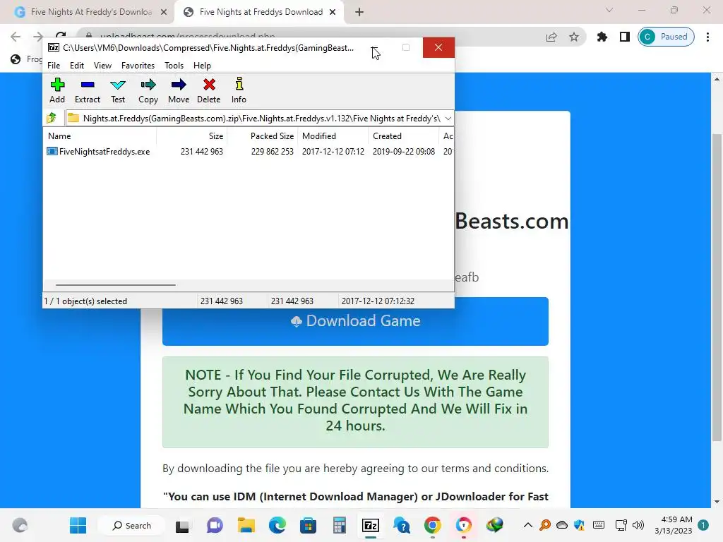Bookmark this page with star icon
Screen dimensions: 723x542
573,37
